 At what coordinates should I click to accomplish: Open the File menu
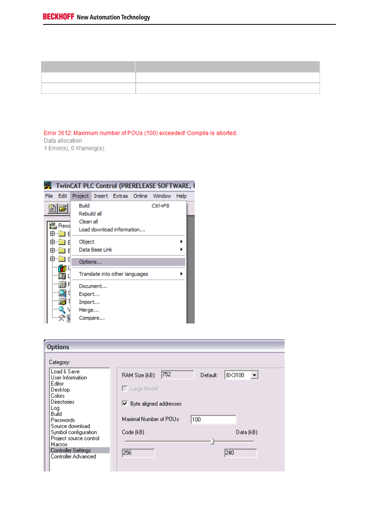pyautogui.click(x=49, y=196)
